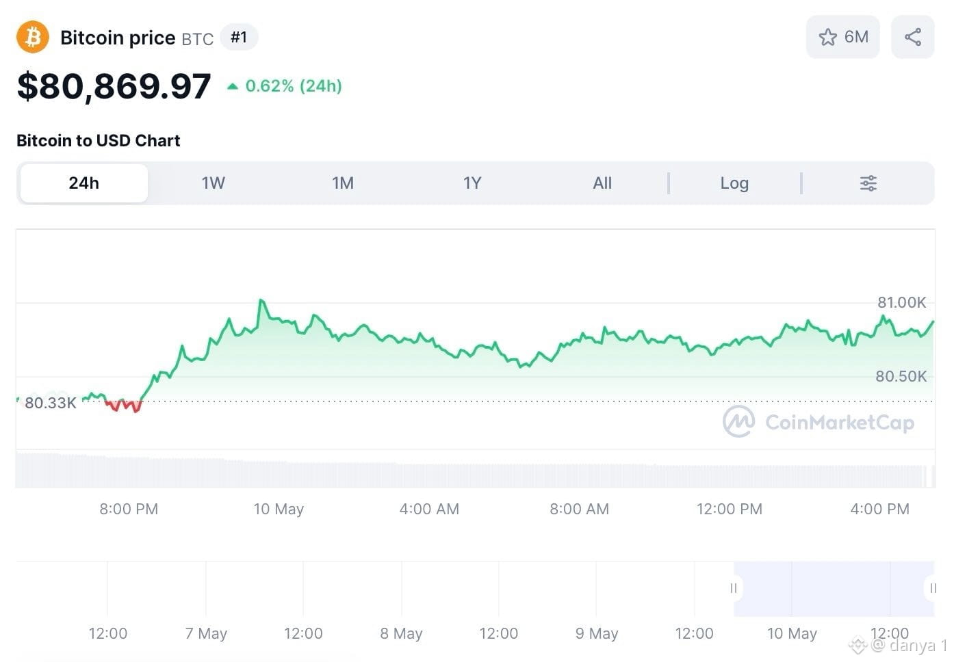954x662 pixels.
Task: Open the share button
Action: coord(912,37)
